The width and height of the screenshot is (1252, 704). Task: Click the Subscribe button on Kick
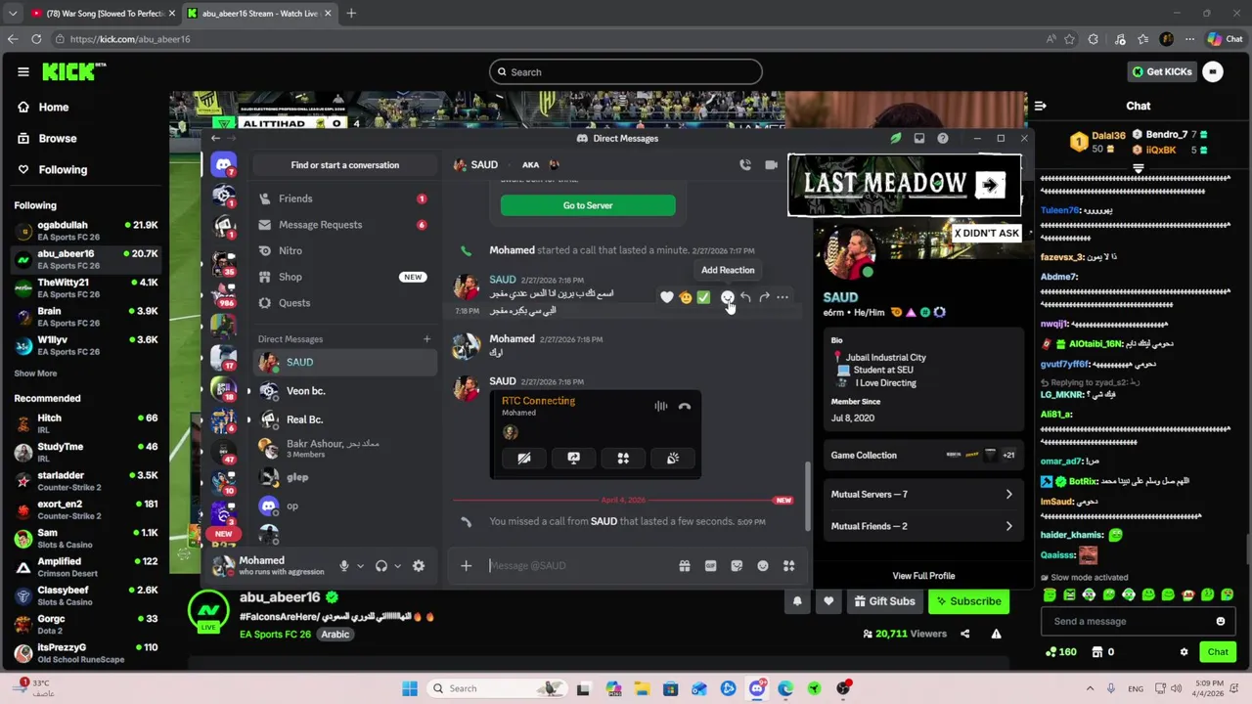tap(968, 601)
